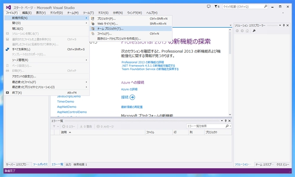Open the デバッグ(D) menu
Image resolution: width=295 pixels, height=177 pixels.
tap(56, 13)
